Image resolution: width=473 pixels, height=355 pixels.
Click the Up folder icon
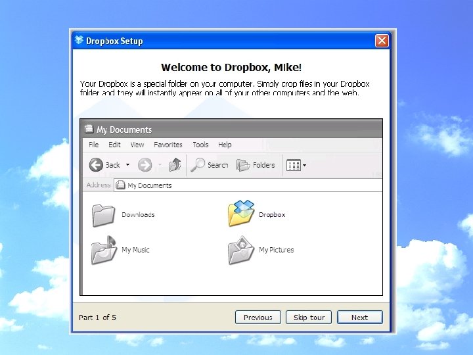click(175, 164)
